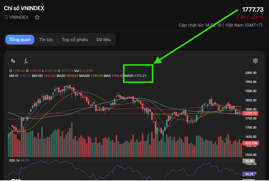Click the VNINDEX ticker label
The width and height of the screenshot is (269, 181).
(x=19, y=17)
